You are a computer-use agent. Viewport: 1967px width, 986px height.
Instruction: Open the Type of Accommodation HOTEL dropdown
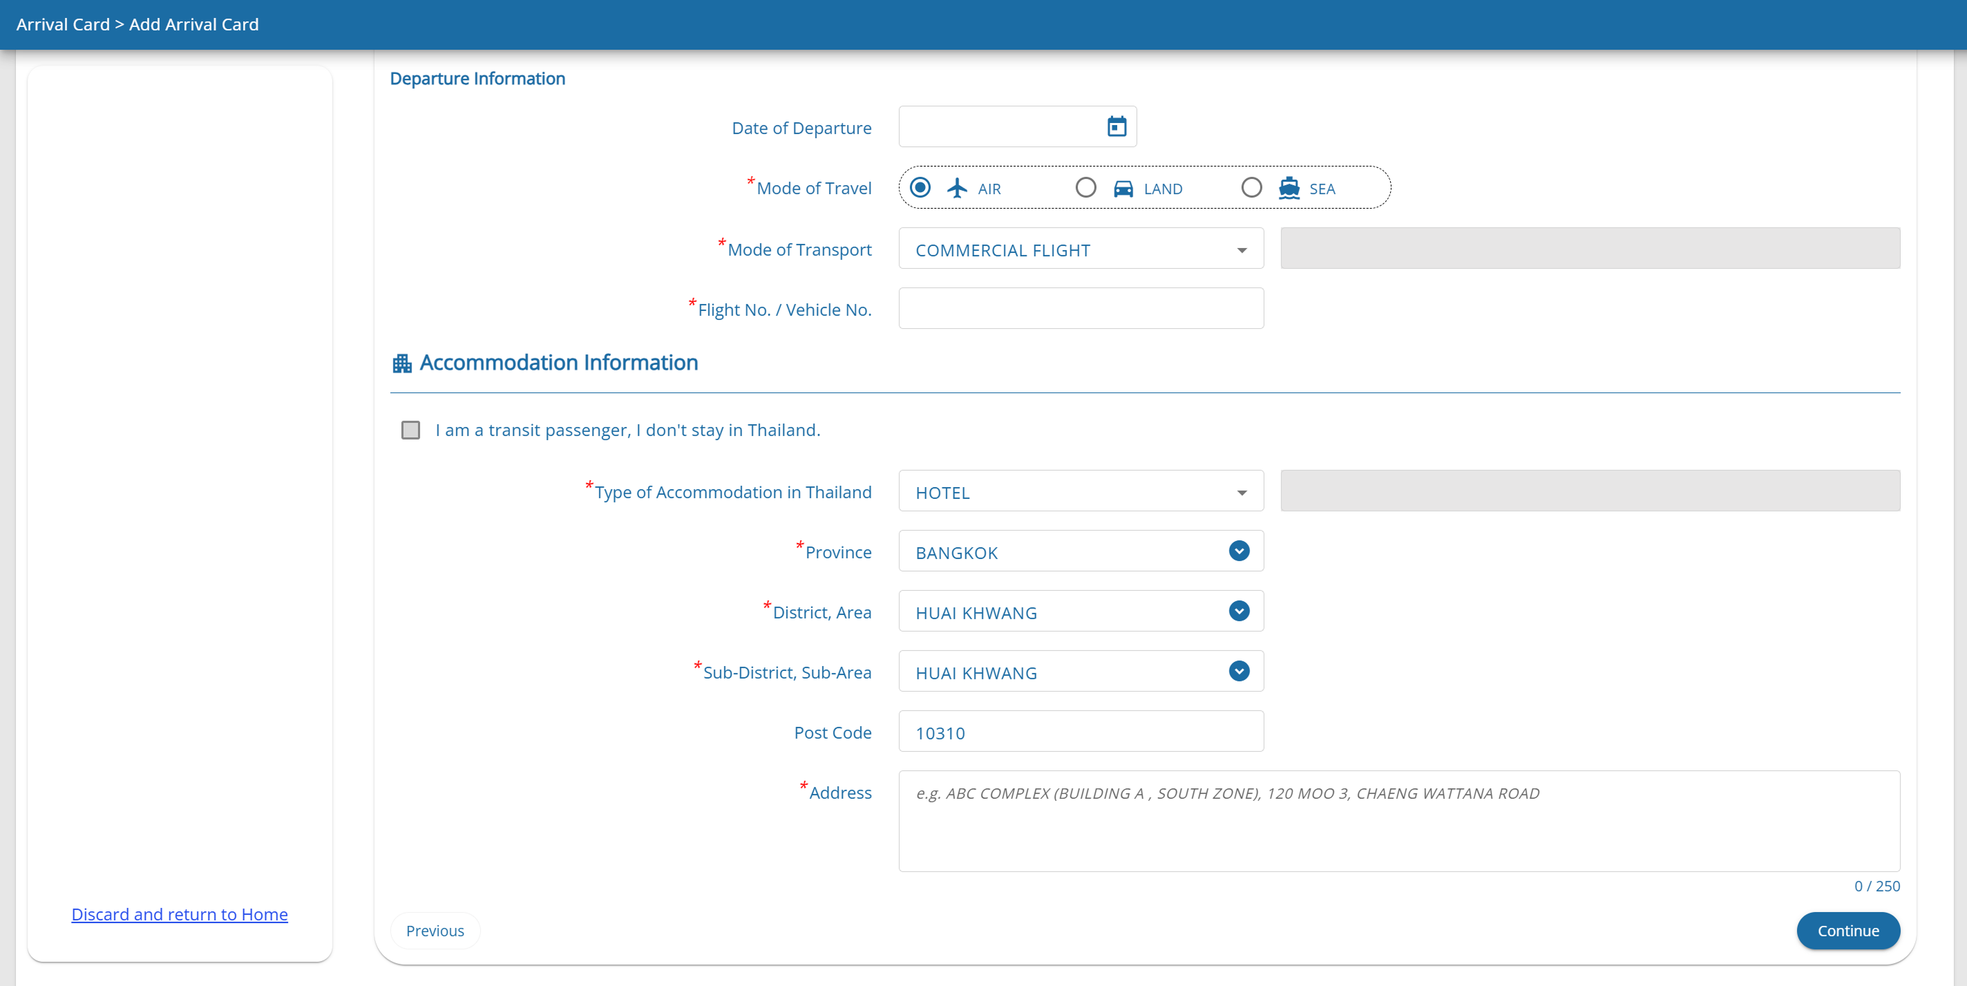[x=1081, y=491]
